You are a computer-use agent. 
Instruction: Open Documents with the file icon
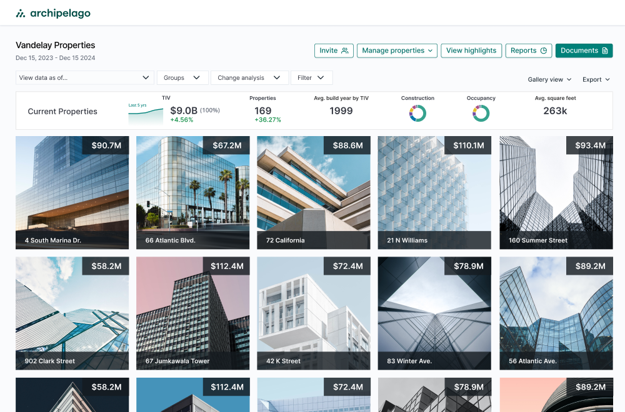click(584, 51)
